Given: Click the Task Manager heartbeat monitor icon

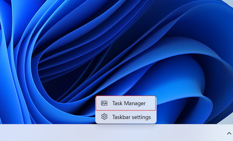Looking at the screenshot, I should 104,103.
